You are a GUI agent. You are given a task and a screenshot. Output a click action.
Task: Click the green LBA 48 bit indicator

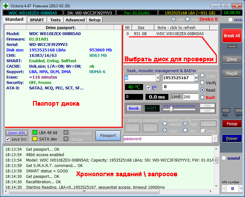pyautogui.click(x=35, y=133)
